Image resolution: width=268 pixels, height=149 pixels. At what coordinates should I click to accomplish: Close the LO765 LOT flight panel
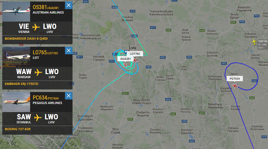[69, 51]
